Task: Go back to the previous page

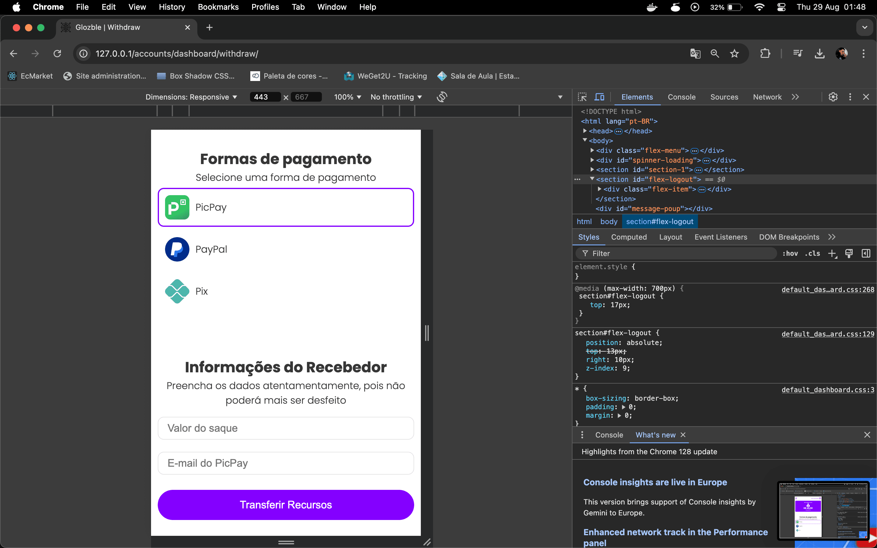Action: pos(13,54)
